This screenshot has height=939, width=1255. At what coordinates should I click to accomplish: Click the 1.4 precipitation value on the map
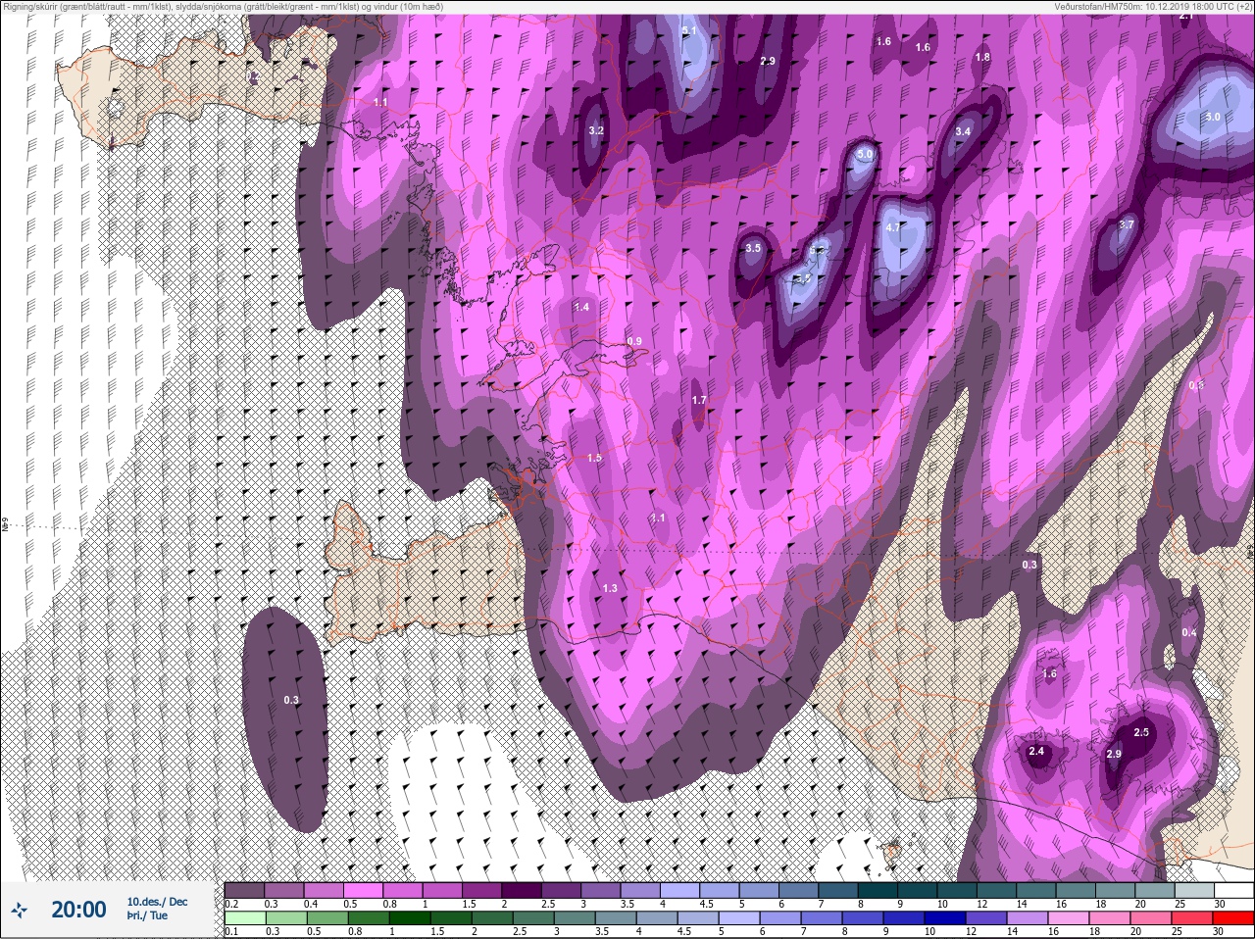click(581, 307)
